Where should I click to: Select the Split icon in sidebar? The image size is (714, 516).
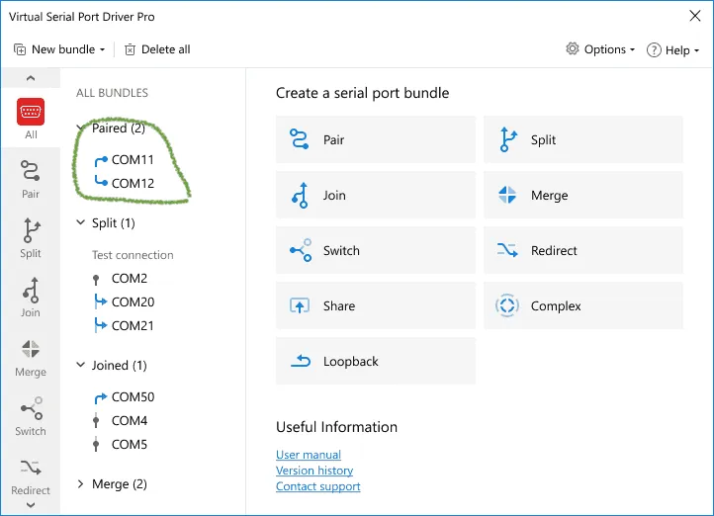[31, 237]
